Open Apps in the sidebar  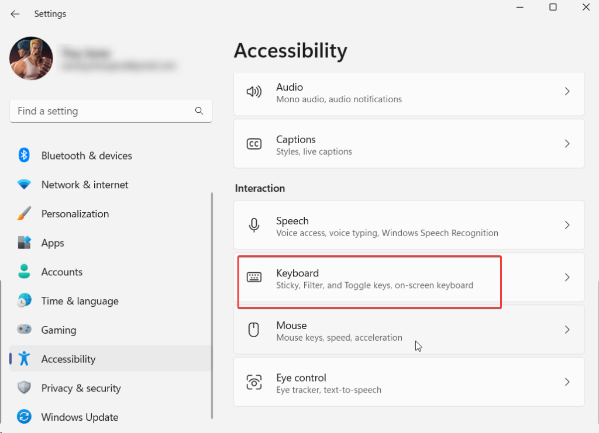pyautogui.click(x=53, y=243)
